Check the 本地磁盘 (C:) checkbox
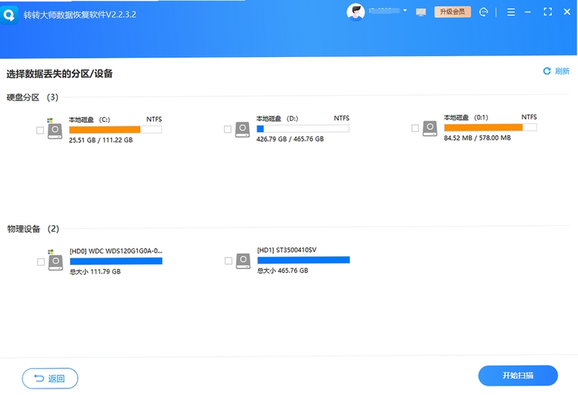This screenshot has height=395, width=578. [x=40, y=131]
